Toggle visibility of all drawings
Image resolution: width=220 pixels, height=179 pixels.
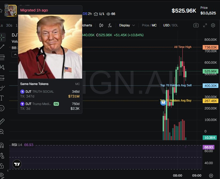click(x=2, y=175)
